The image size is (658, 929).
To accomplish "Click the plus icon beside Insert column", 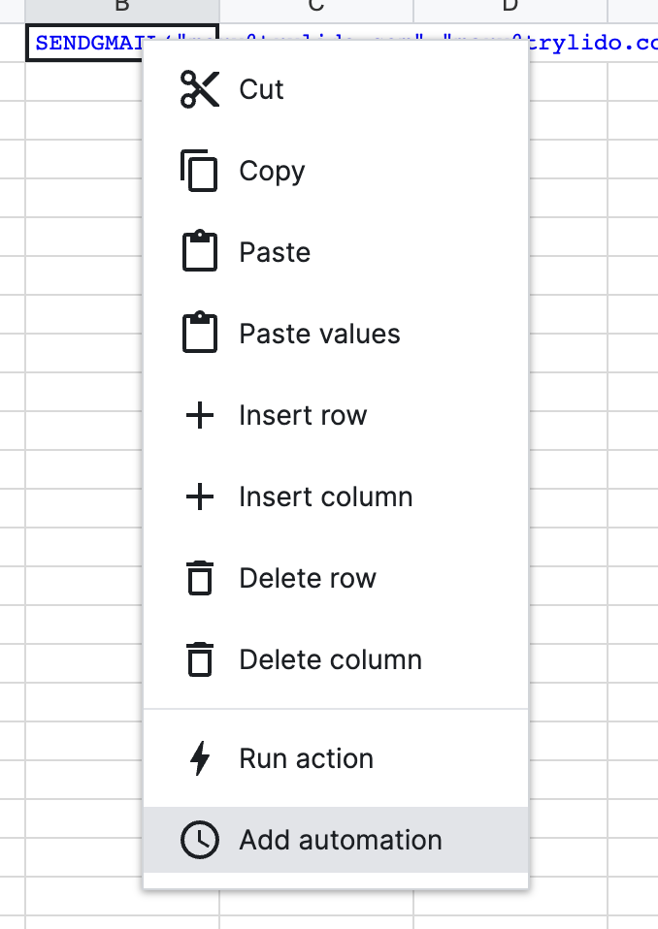I will tap(200, 497).
